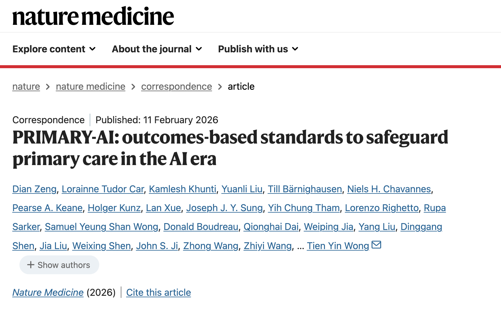Select author Joseph J. Y. Sung
Screen dimensions: 501x317
click(224, 208)
